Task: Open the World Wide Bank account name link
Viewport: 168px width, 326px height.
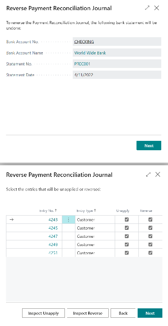Action: [90, 53]
